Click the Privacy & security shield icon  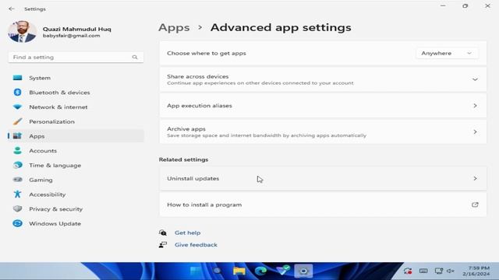pyautogui.click(x=17, y=209)
